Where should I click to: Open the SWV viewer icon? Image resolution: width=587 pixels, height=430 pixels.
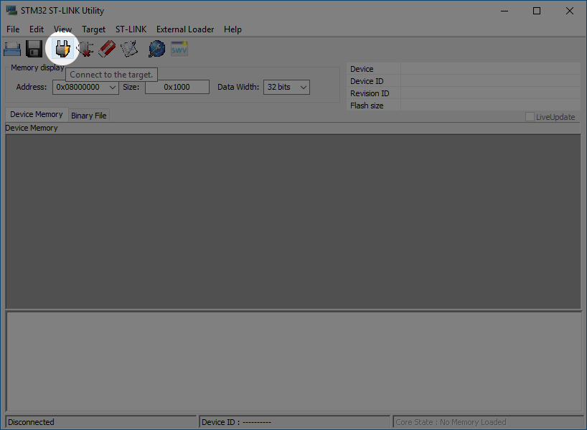pyautogui.click(x=179, y=49)
